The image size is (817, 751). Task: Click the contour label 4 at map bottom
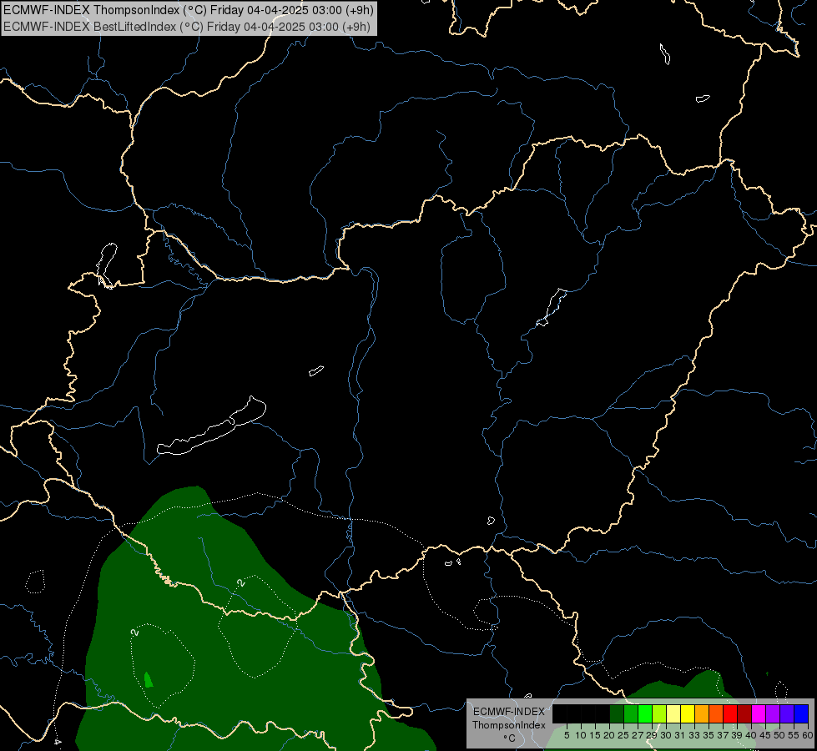58,742
